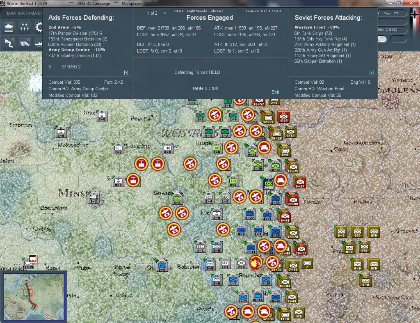Select the Soviet stack labeled 12=27
Viewport: 420px width, 323px height.
click(x=268, y=118)
